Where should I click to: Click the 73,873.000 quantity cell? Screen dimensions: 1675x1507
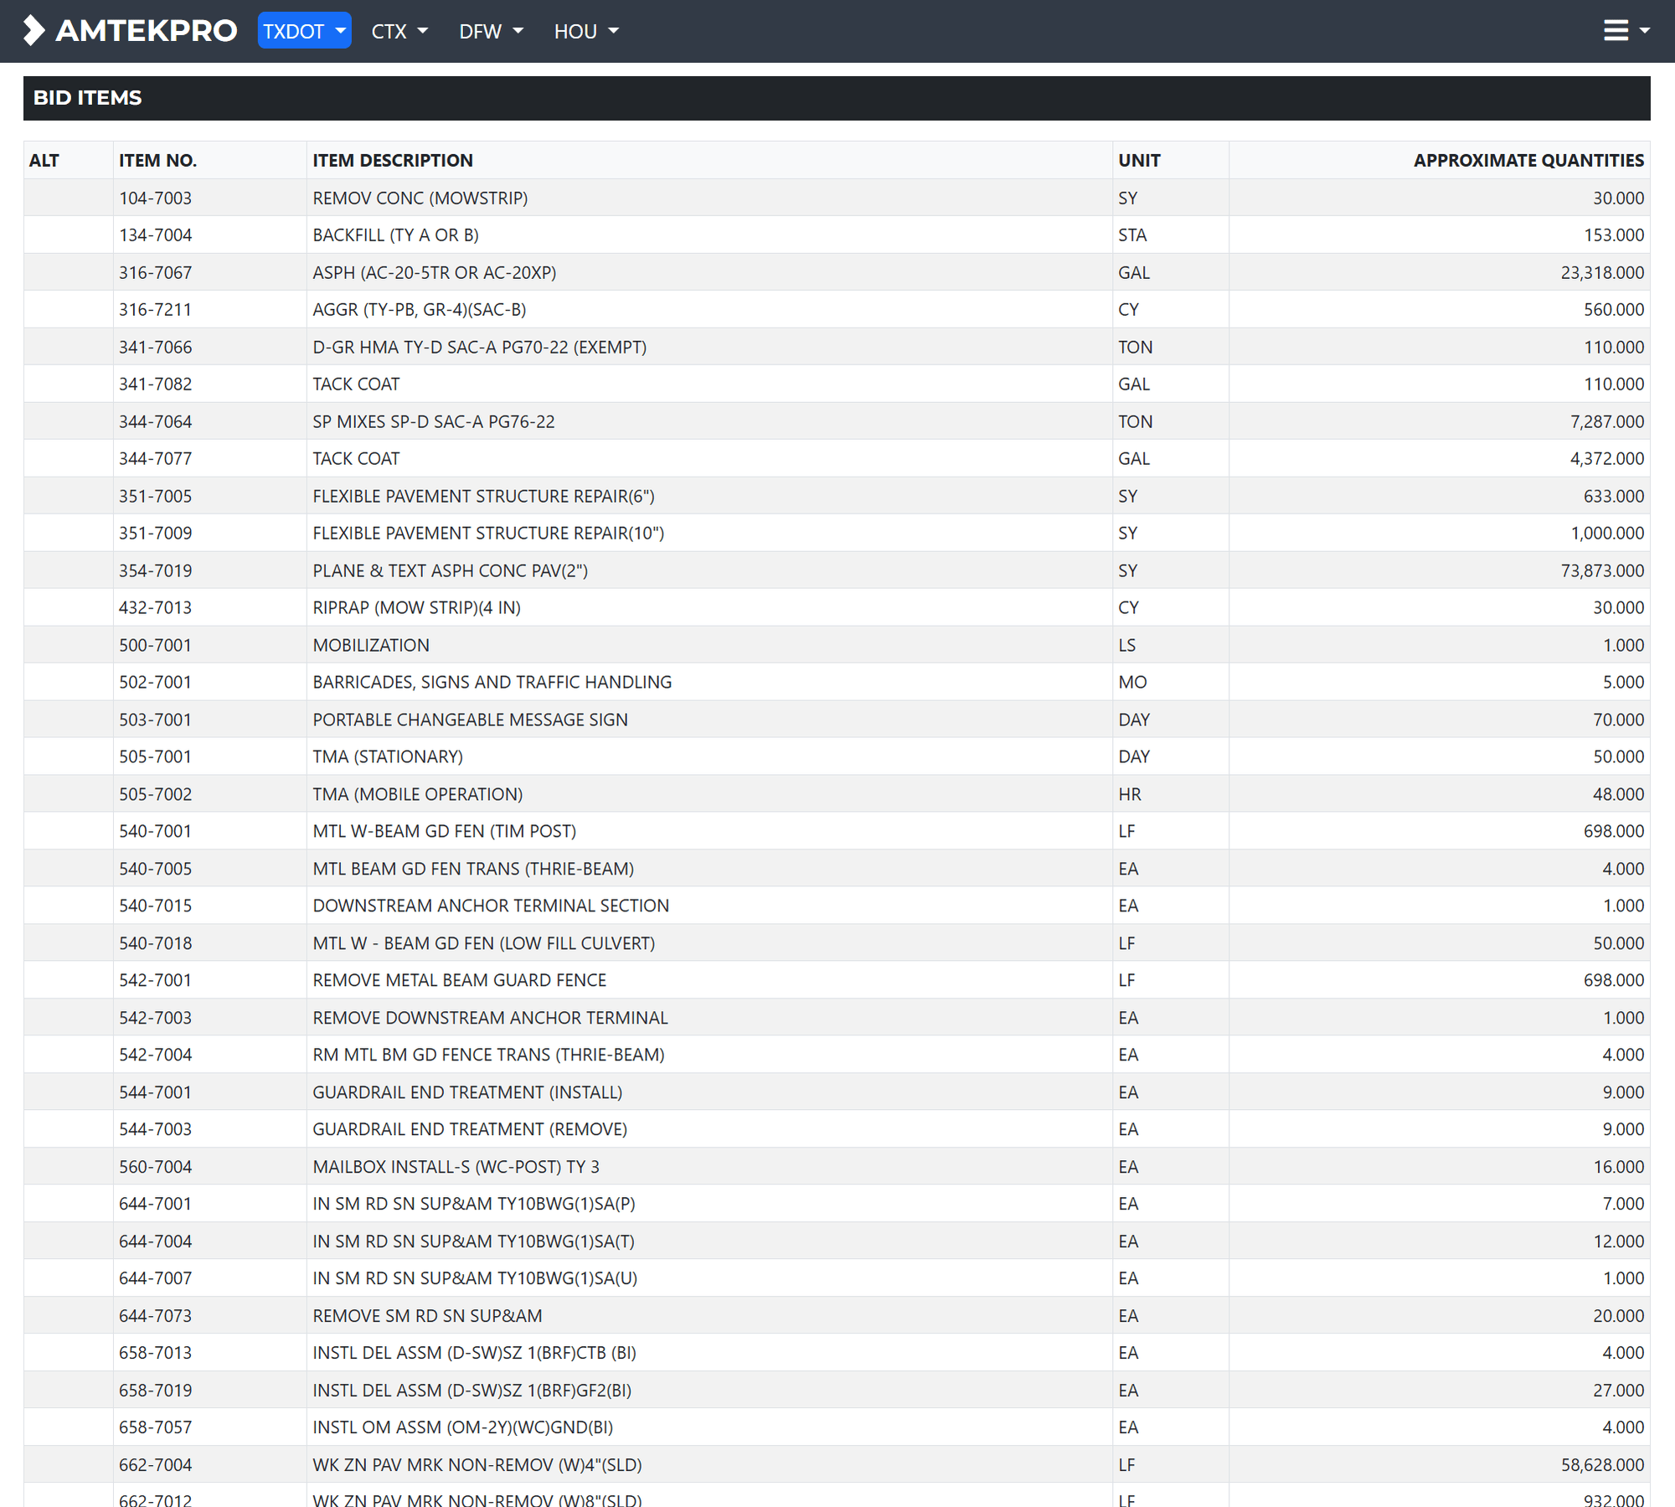click(x=1602, y=570)
